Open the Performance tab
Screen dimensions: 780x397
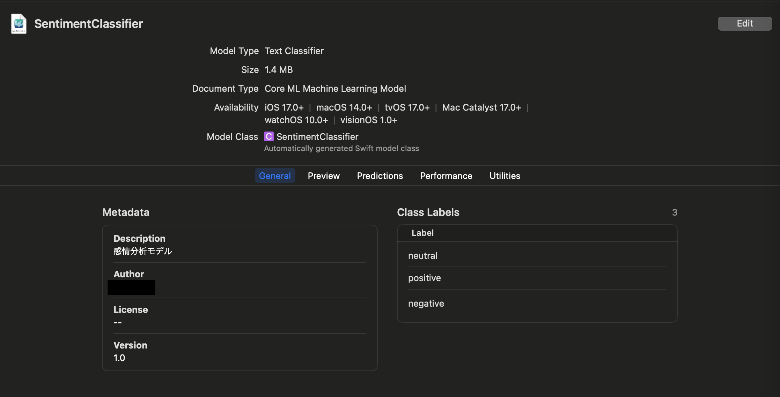pos(446,175)
